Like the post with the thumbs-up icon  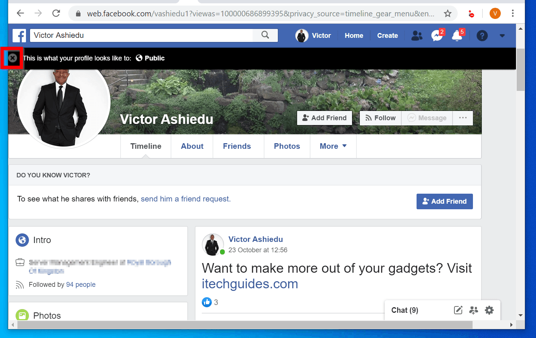[207, 302]
